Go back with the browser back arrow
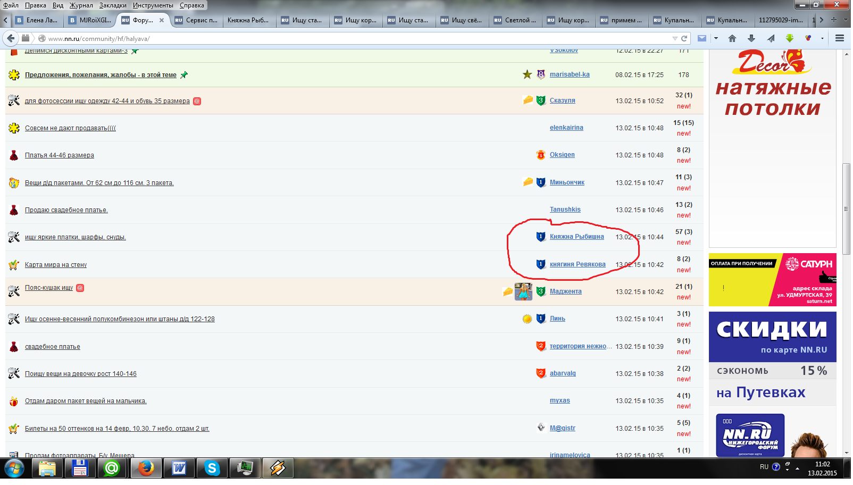The image size is (853, 485). pos(11,38)
